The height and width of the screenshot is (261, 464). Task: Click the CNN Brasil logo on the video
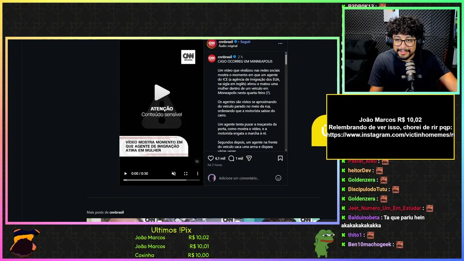pyautogui.click(x=188, y=57)
